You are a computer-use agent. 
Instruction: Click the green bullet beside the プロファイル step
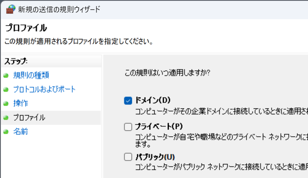click(6, 118)
